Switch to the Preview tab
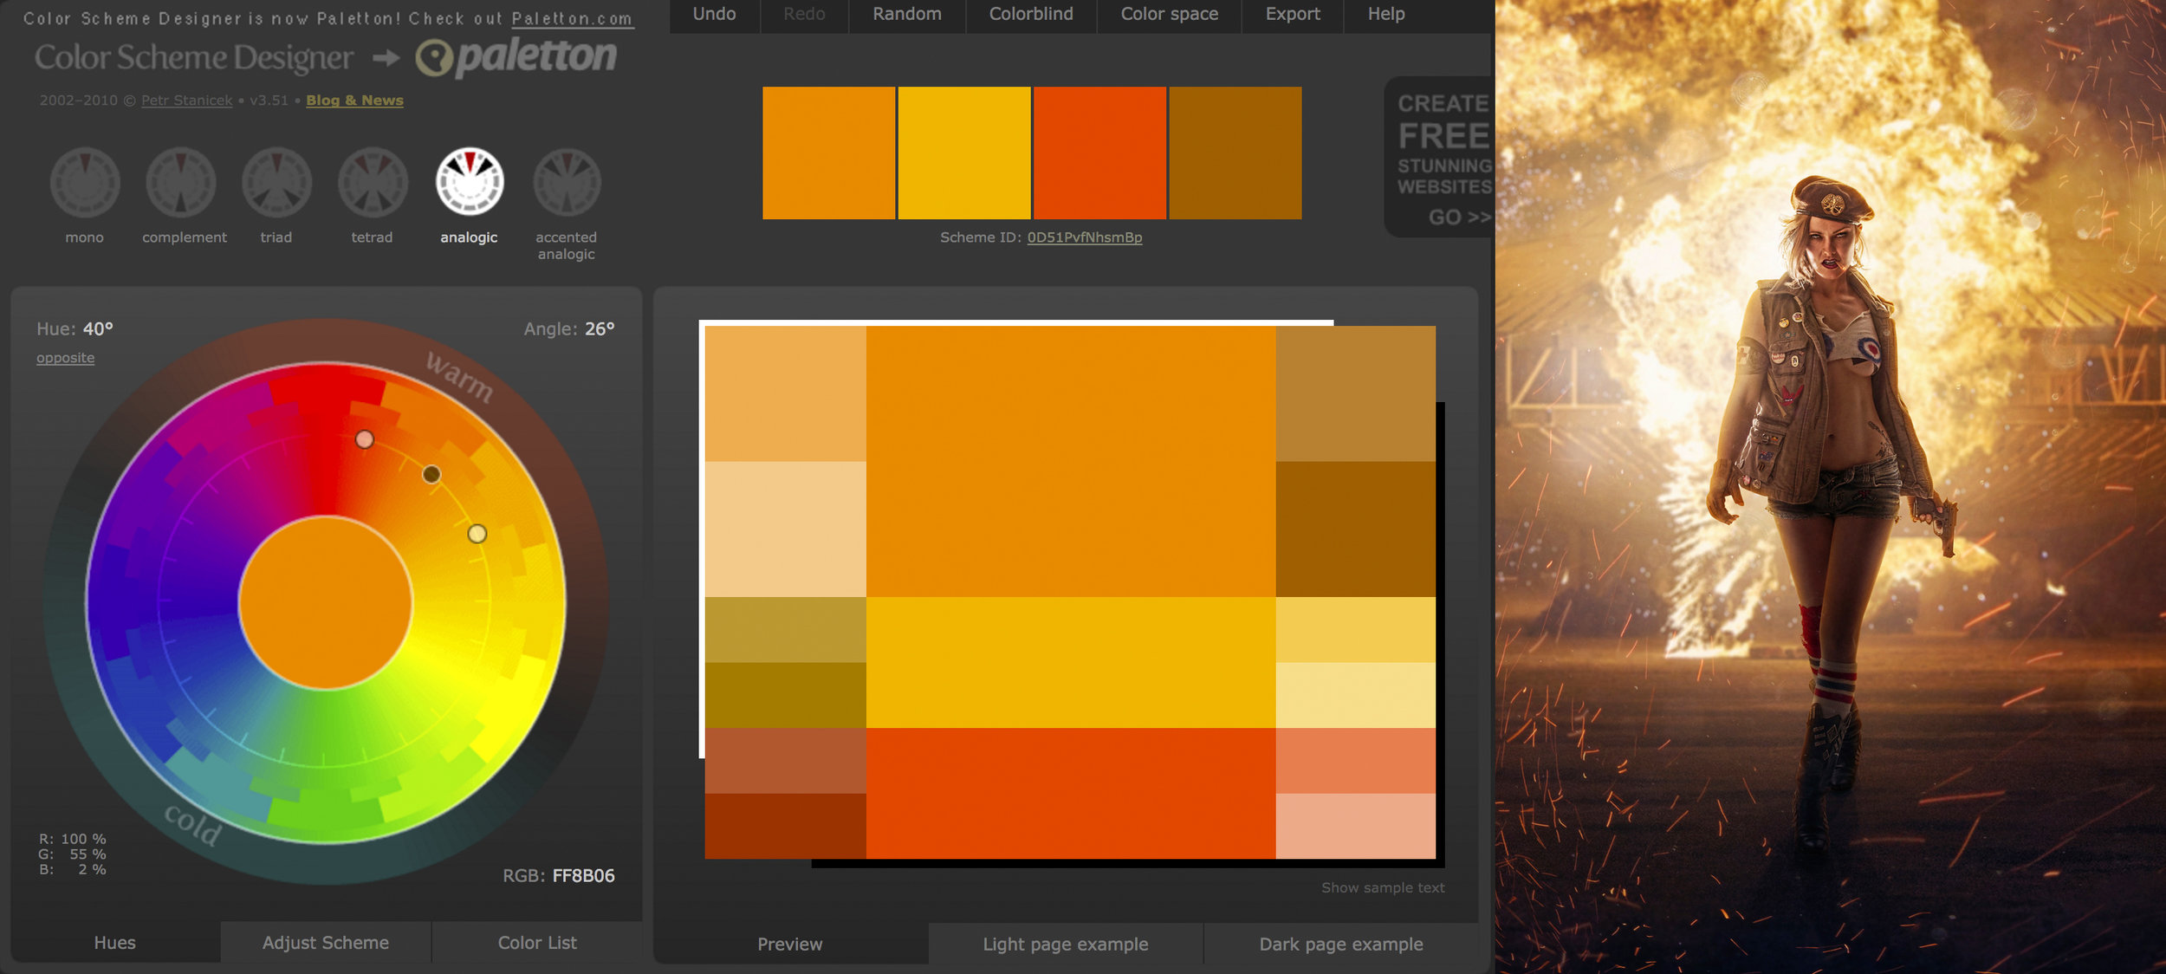The width and height of the screenshot is (2166, 974). [790, 944]
